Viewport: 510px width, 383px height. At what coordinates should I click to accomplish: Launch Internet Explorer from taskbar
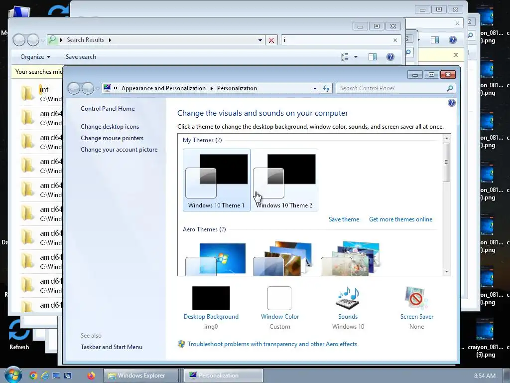pyautogui.click(x=44, y=376)
